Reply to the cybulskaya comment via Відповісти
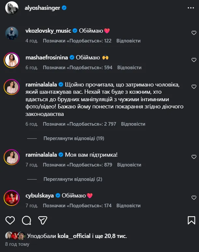 click(x=128, y=206)
